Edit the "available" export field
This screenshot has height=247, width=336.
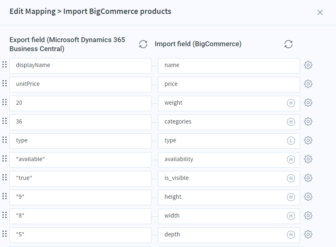point(80,160)
